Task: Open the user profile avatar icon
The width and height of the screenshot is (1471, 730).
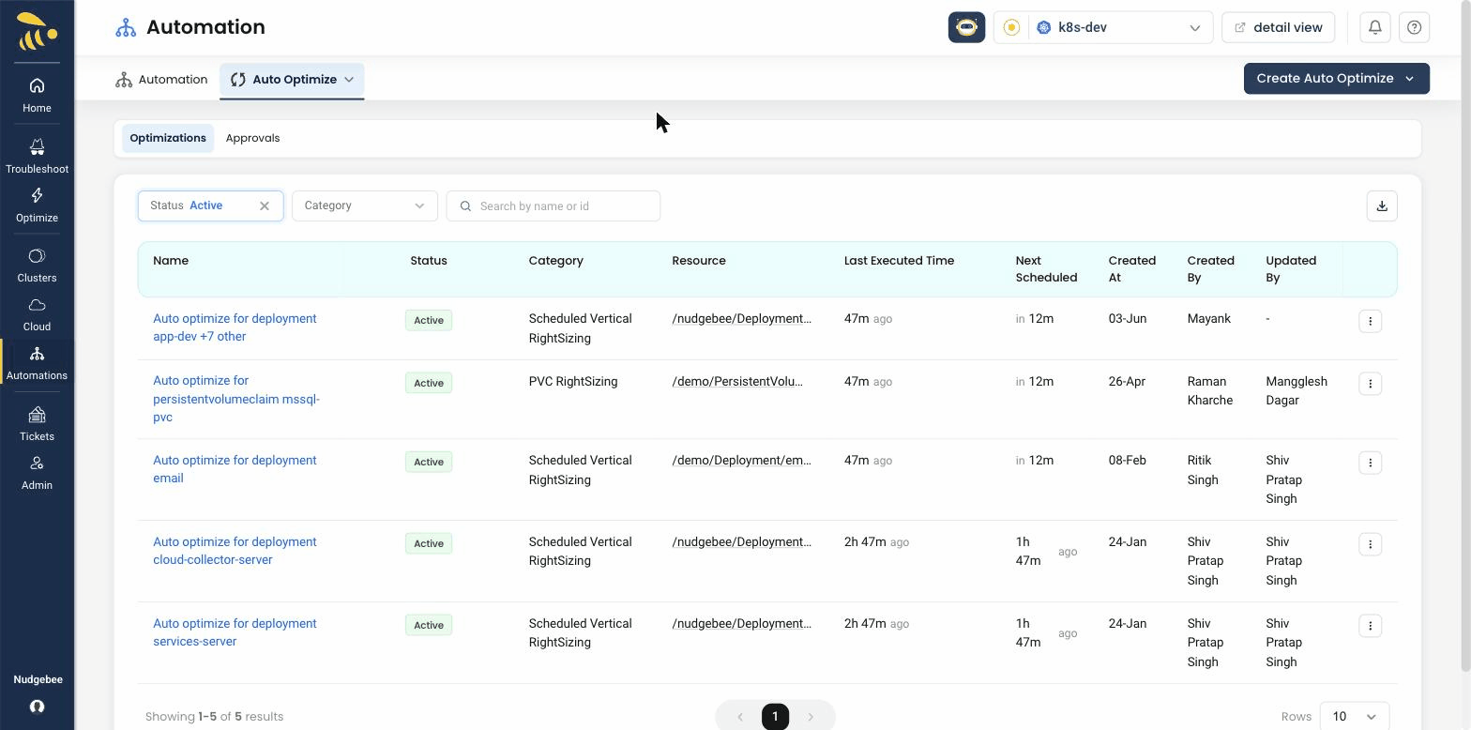Action: (x=37, y=707)
